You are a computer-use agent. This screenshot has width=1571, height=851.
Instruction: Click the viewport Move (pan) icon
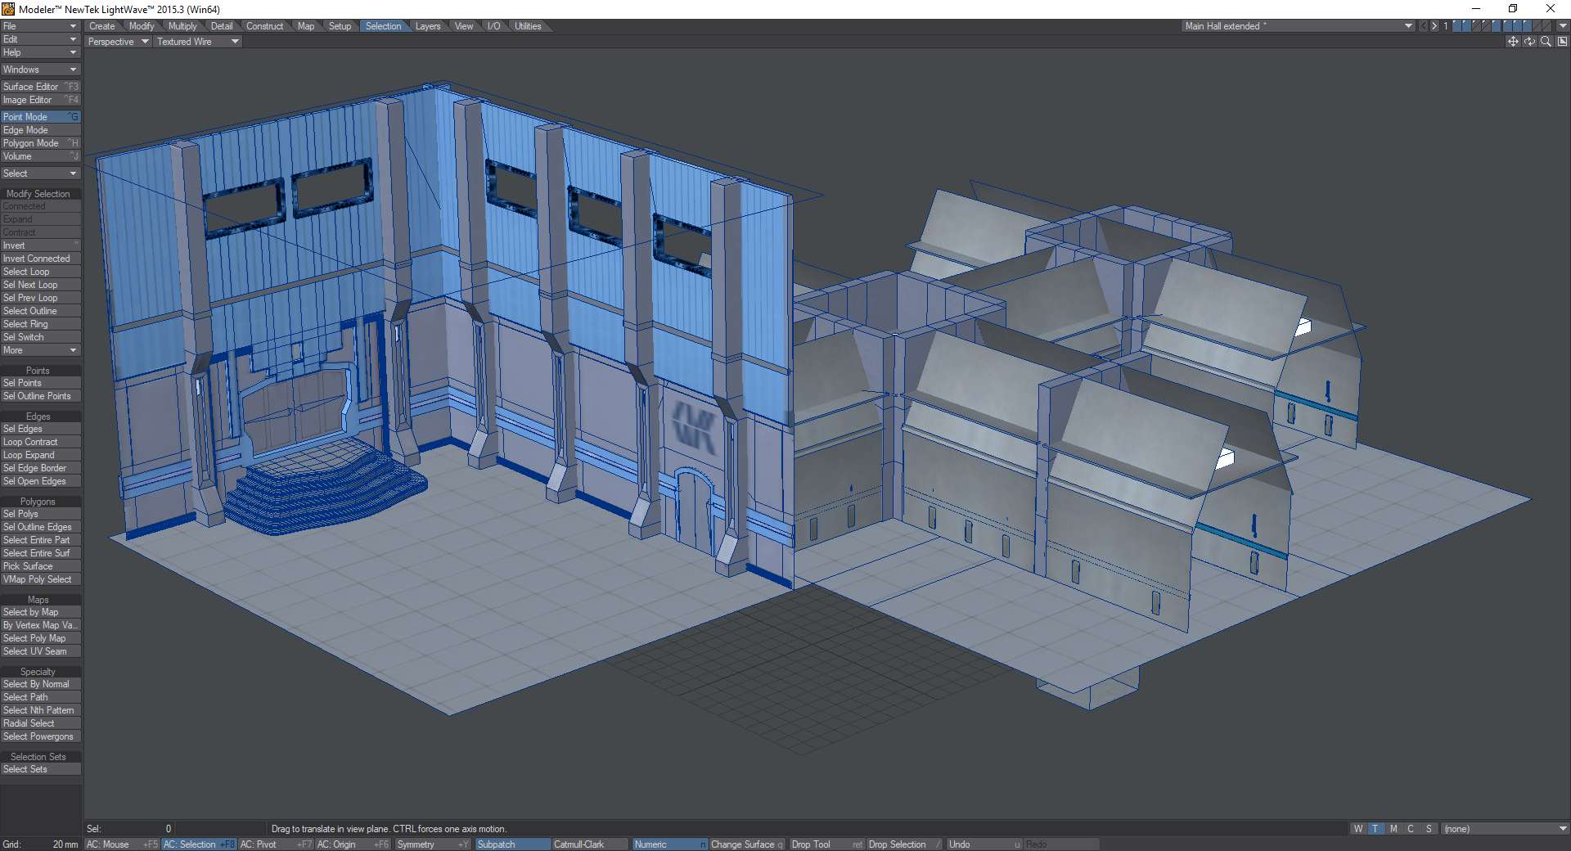pos(1513,42)
